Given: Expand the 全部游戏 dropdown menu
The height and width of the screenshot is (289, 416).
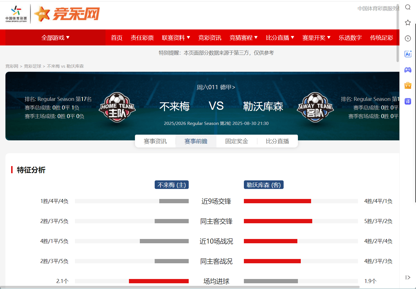Looking at the screenshot, I should pos(55,38).
